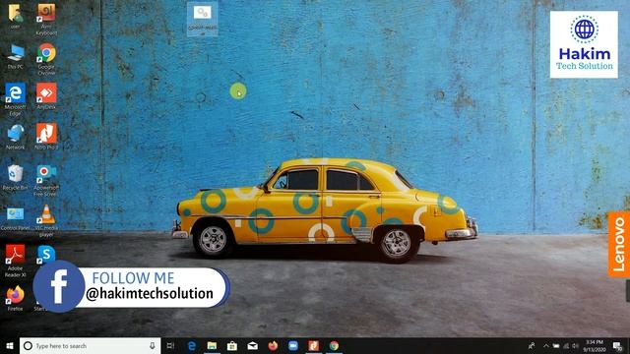
Task: Show hidden system tray icons
Action: coord(546,345)
